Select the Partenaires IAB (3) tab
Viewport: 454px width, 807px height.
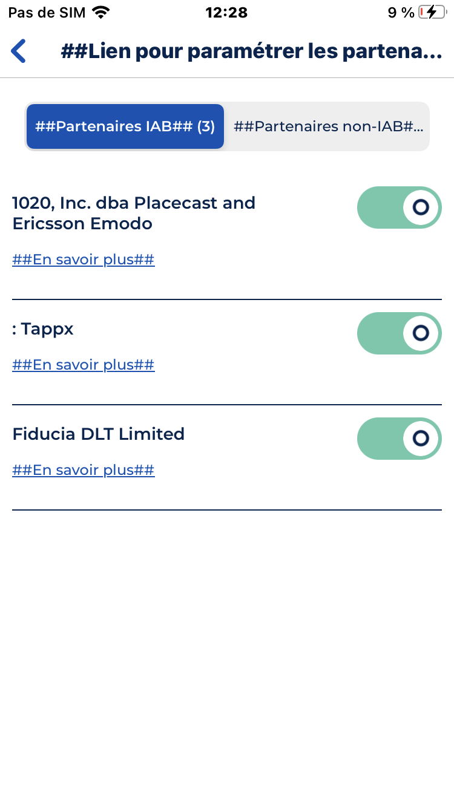tap(125, 126)
